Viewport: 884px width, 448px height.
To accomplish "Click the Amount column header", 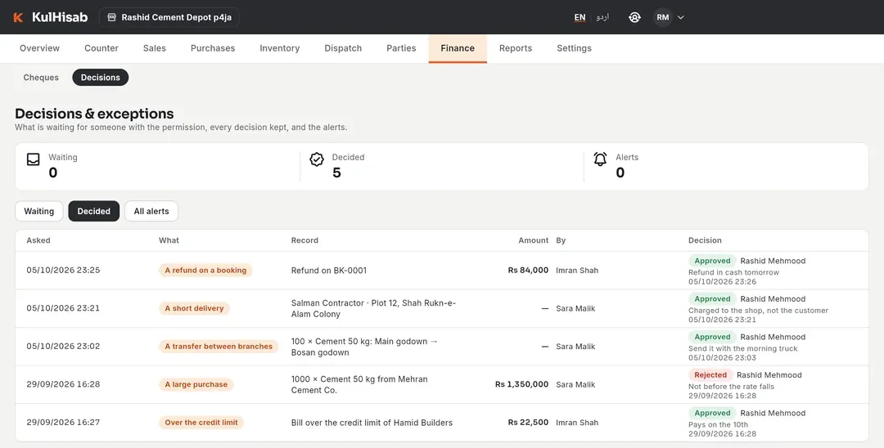I will click(534, 240).
